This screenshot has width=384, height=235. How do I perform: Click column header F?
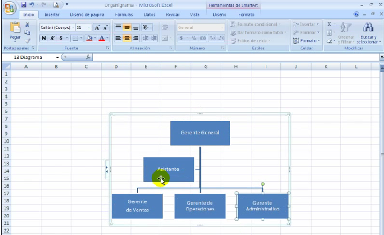coord(176,66)
